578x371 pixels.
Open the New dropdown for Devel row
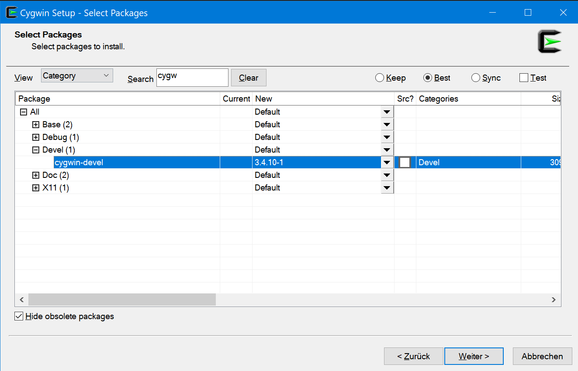click(387, 150)
